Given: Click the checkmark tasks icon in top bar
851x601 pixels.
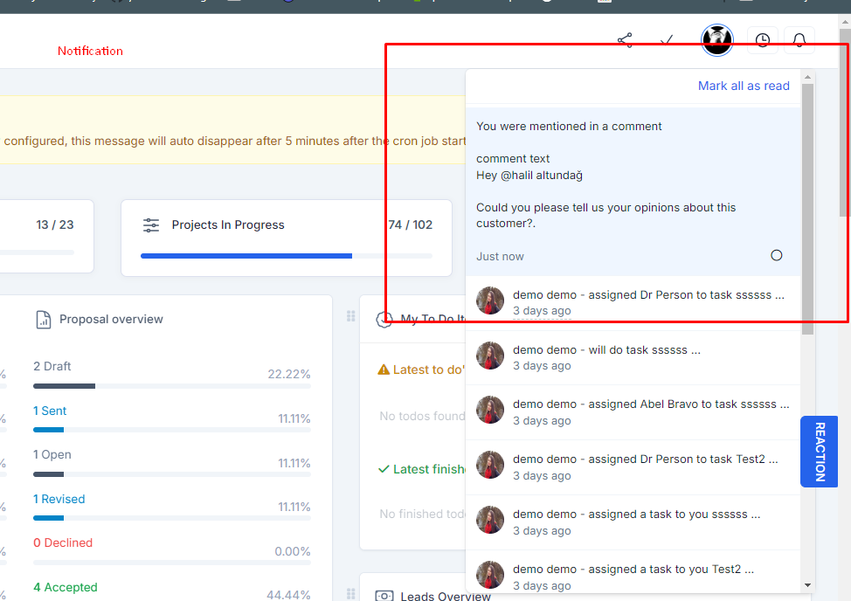Looking at the screenshot, I should (x=667, y=40).
